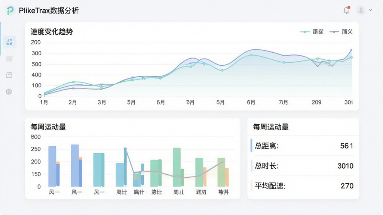The width and height of the screenshot is (383, 215).
Task: Click the PlikeTrax数据分析 app title
Action: click(x=49, y=10)
